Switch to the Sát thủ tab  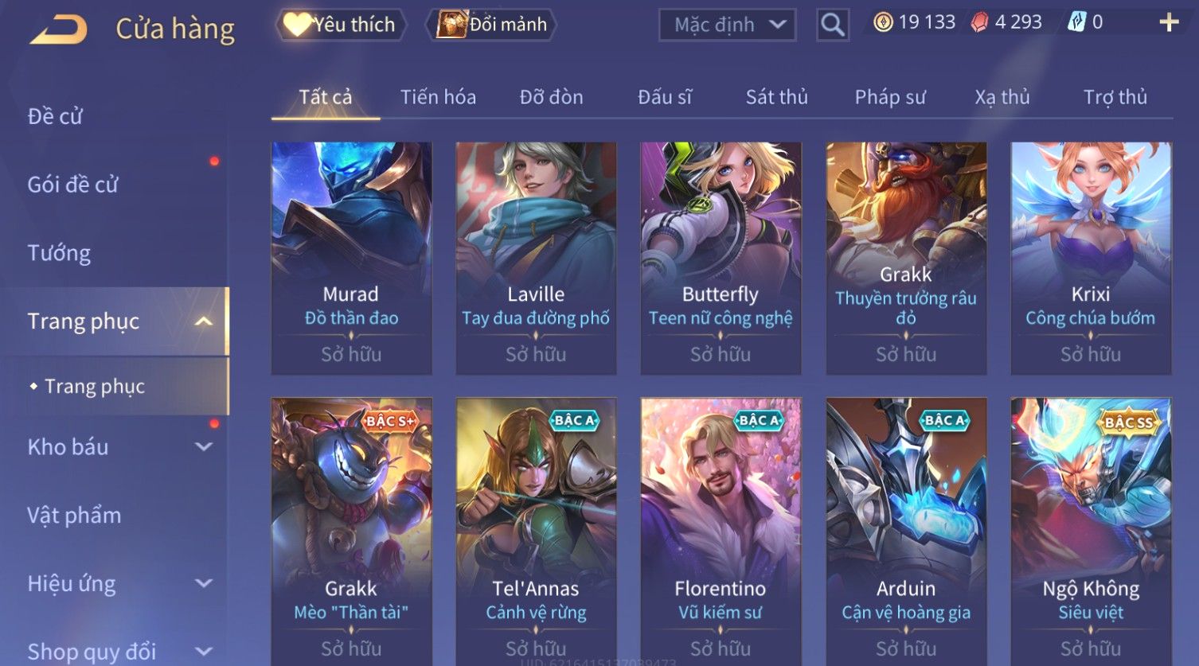click(x=776, y=97)
